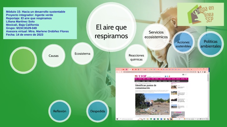Open the Acciones sostenibles topic circle

coord(183,42)
